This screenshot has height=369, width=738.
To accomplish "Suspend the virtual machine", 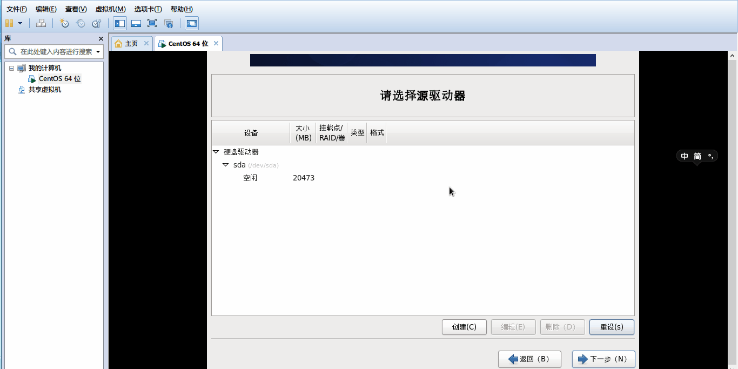I will pos(10,23).
